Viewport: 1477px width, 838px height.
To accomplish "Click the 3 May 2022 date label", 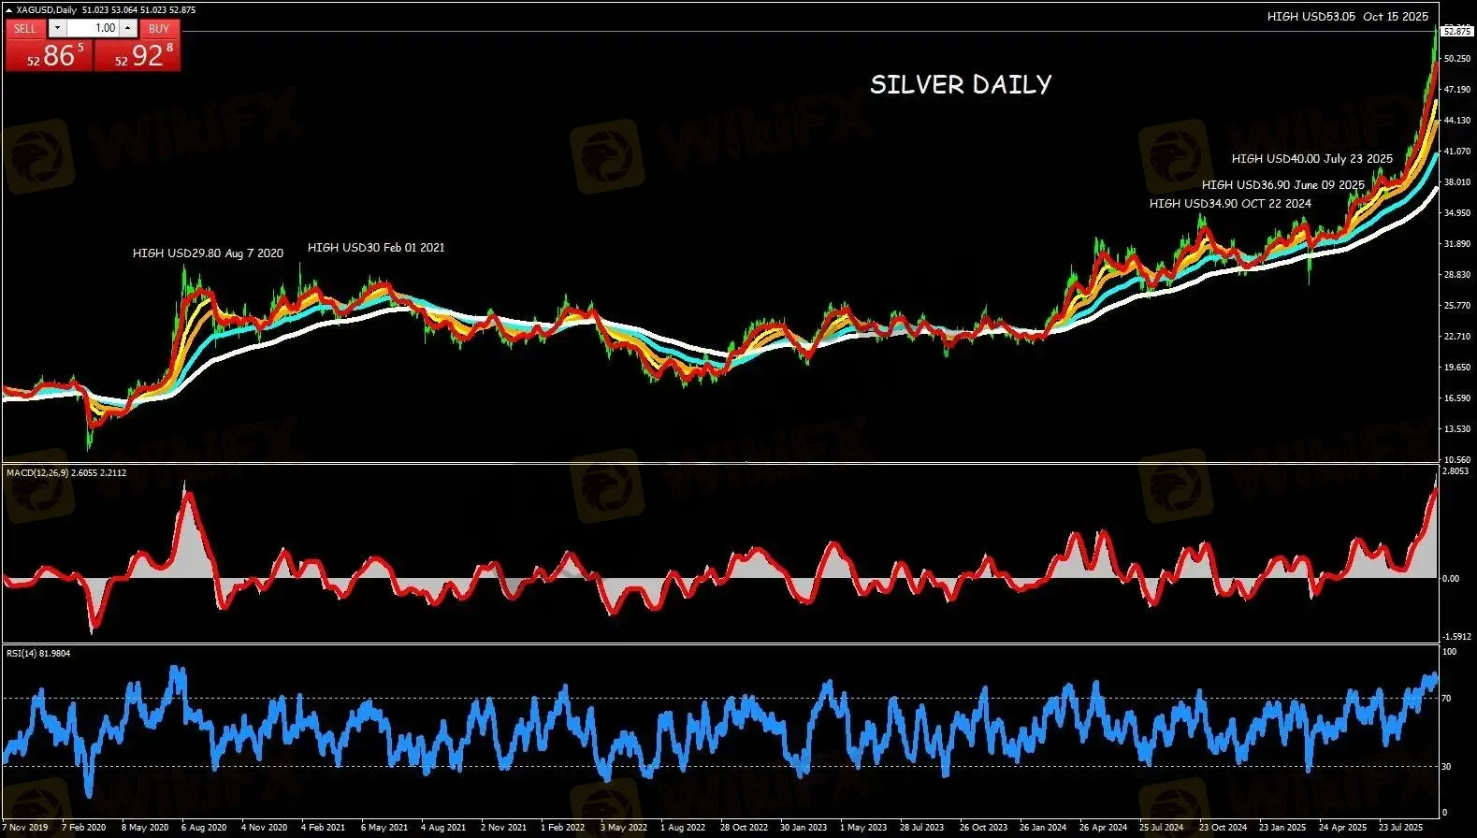I will [623, 828].
